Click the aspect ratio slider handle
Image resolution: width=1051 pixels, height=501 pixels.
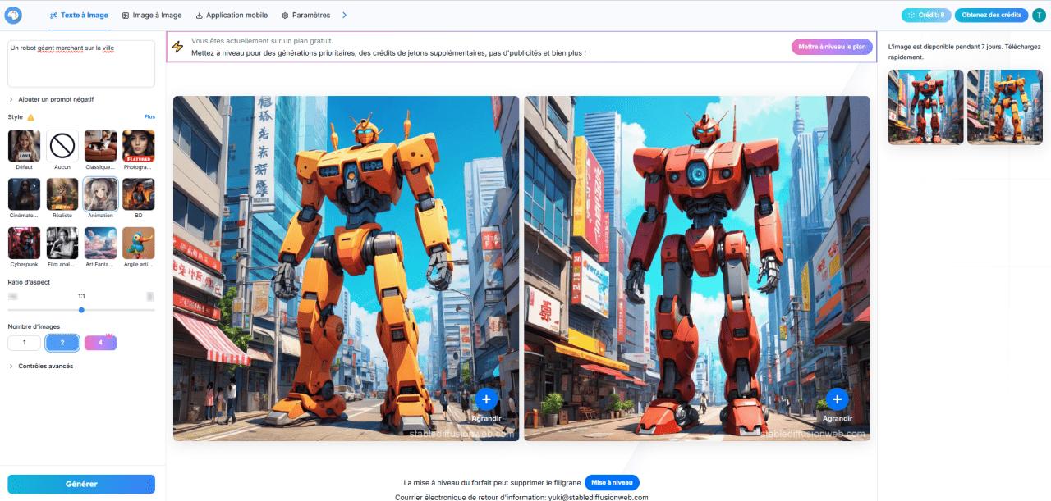pos(81,310)
